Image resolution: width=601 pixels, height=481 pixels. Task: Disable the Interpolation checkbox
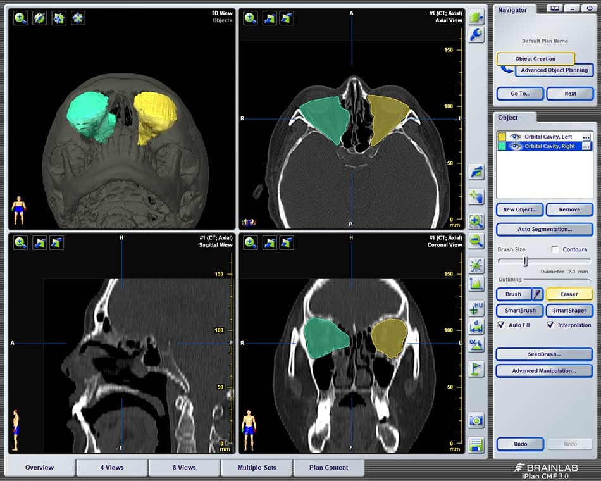coord(550,325)
